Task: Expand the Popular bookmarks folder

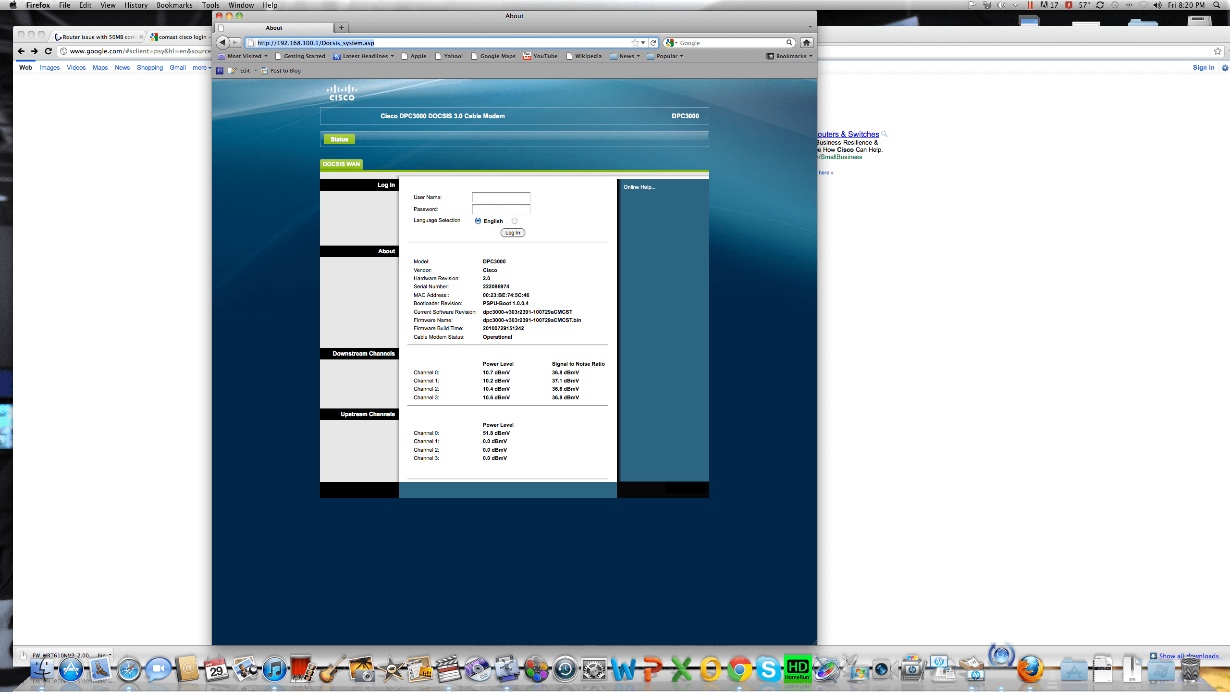Action: [665, 56]
